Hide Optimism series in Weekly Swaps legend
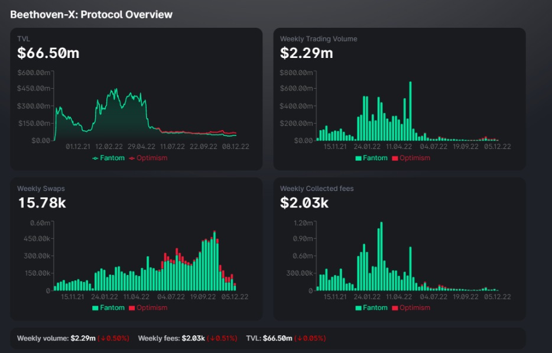Viewport: 552px width, 353px height. coord(148,307)
